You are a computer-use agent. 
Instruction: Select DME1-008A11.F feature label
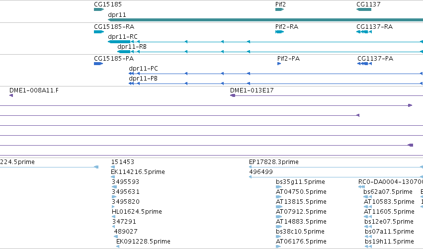tap(34, 90)
